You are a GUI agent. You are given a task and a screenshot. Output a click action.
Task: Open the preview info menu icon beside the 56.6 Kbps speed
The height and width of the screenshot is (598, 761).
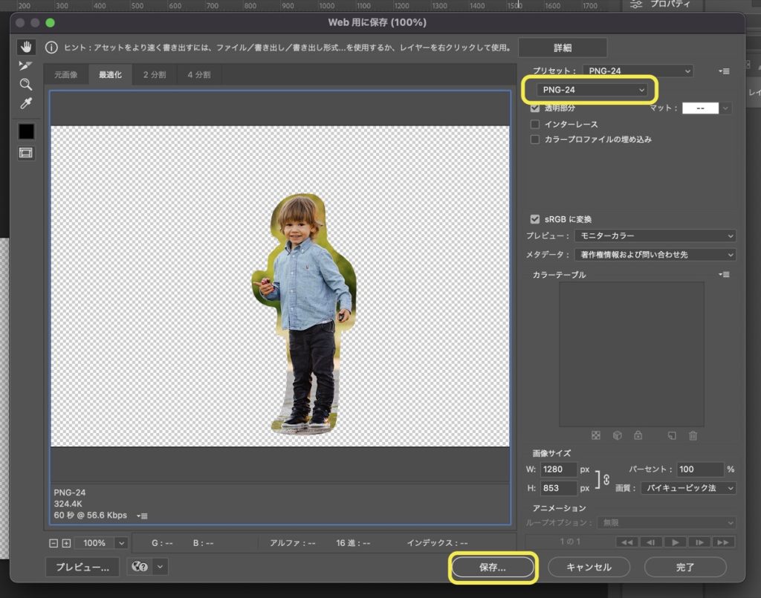pyautogui.click(x=142, y=516)
